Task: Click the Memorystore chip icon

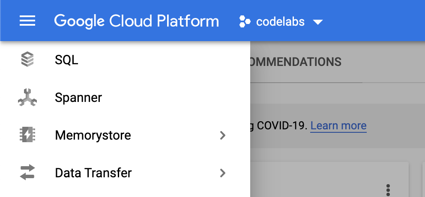Action: (27, 135)
